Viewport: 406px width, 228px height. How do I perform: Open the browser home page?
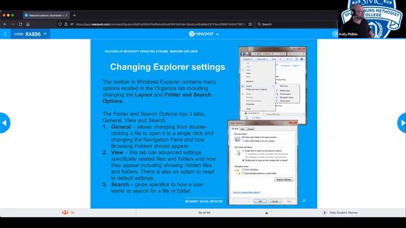coord(28,24)
